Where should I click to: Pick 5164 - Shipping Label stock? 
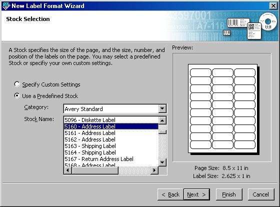tap(111, 152)
